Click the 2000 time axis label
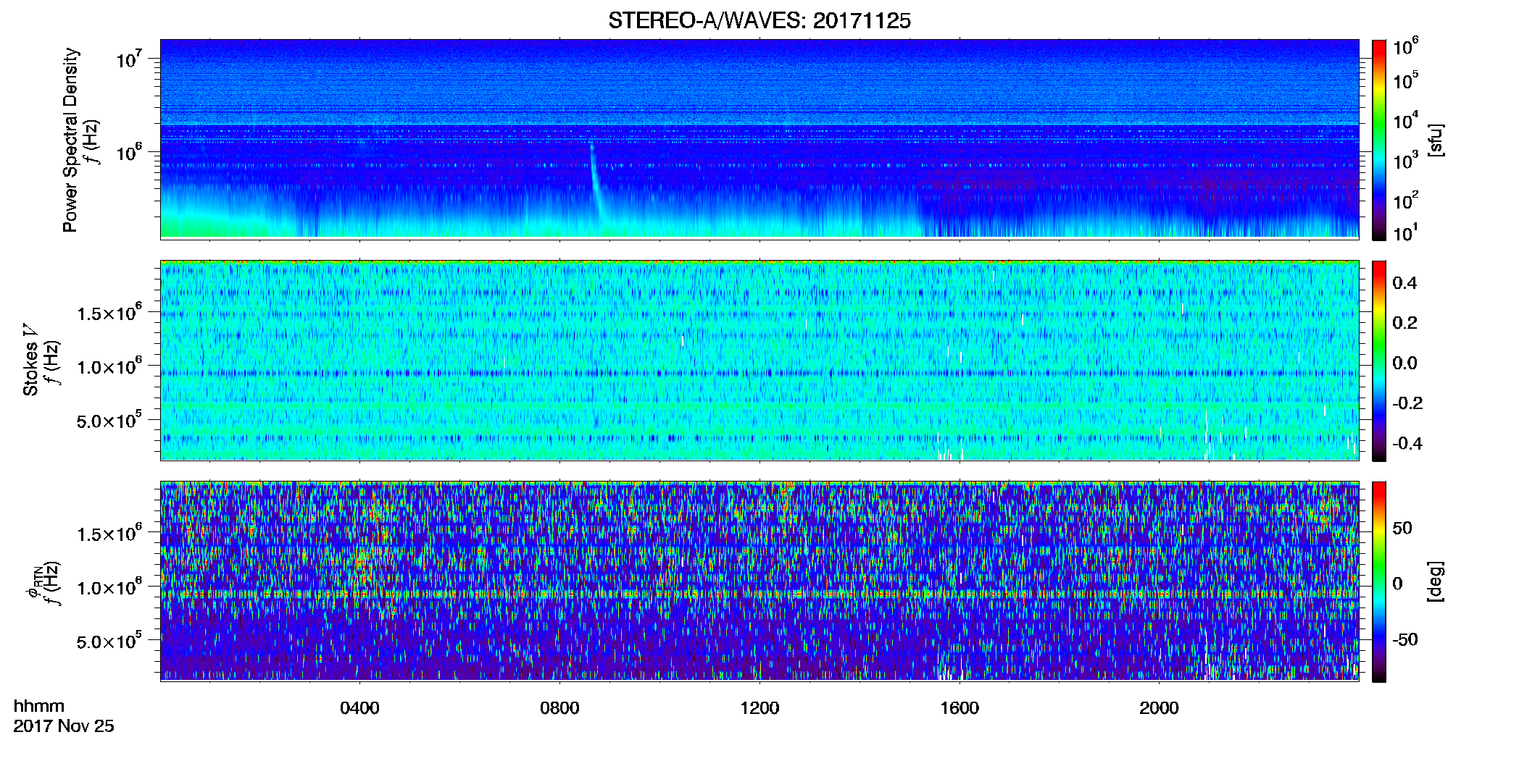 (1159, 708)
